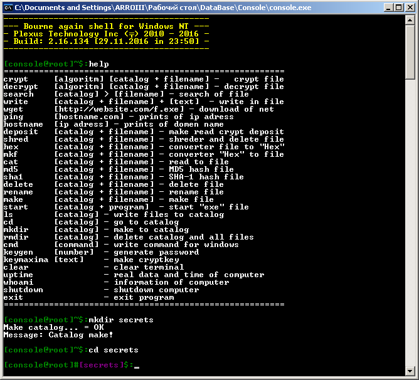Click the 'Make catalog... = OK' output line

pos(53,327)
